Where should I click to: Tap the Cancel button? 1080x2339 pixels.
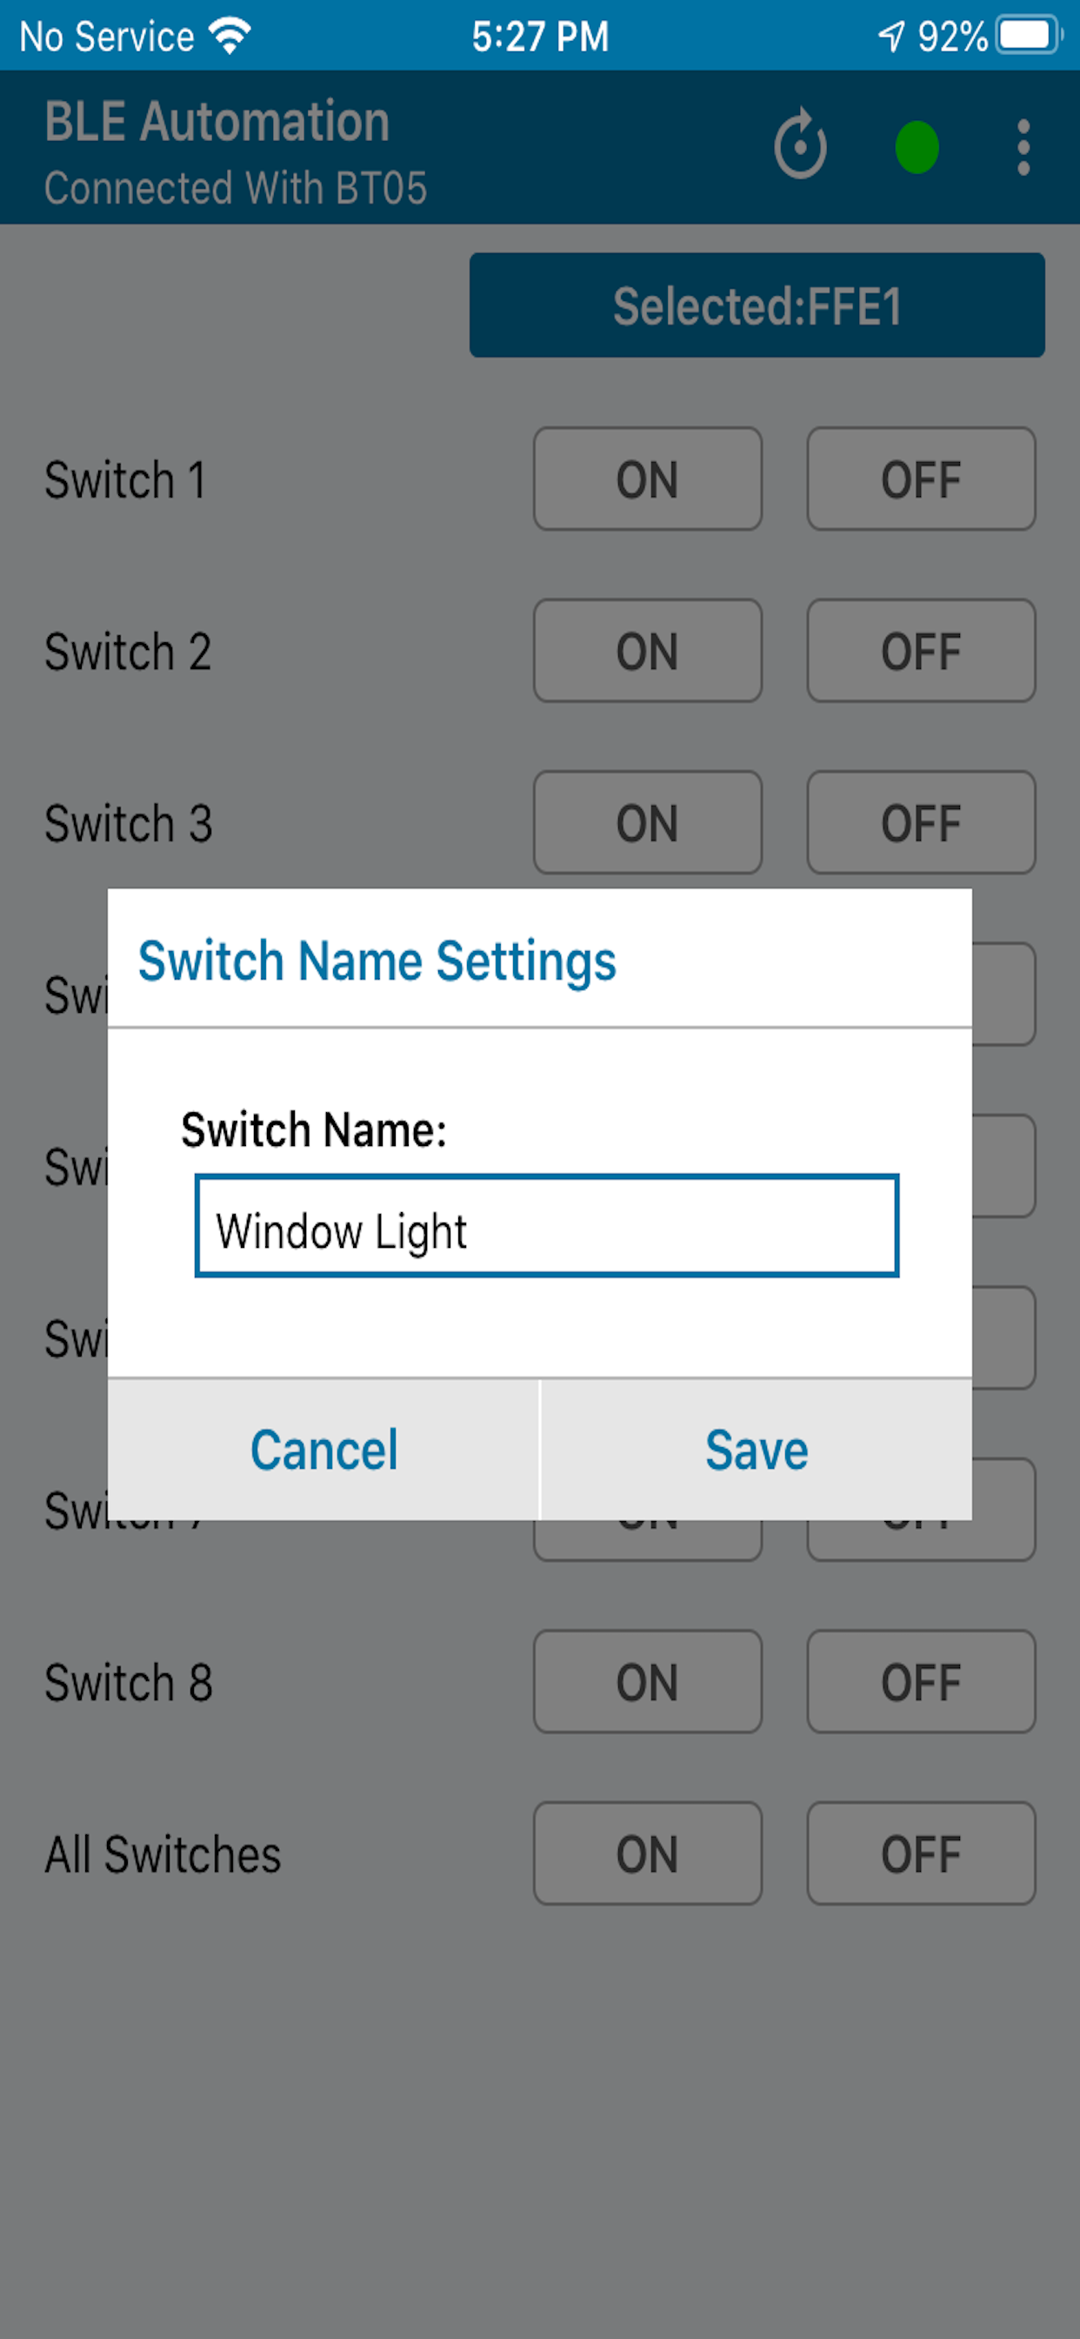[324, 1449]
